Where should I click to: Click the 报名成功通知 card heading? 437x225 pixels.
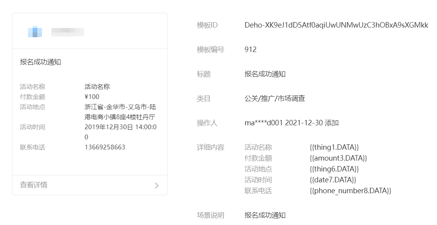point(40,62)
